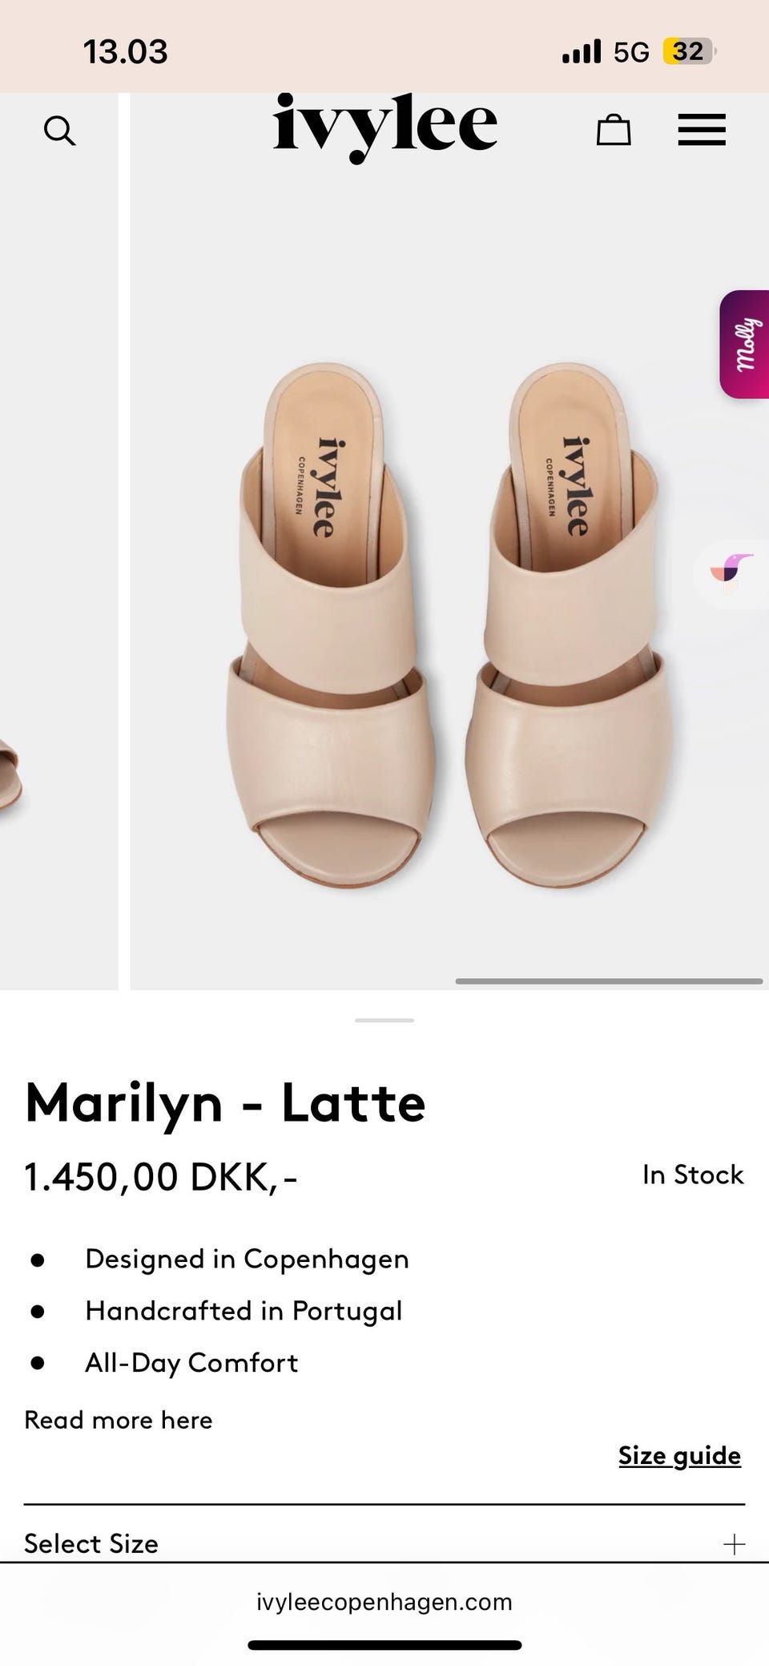
Task: Open the shopping bag cart icon
Action: tap(614, 129)
